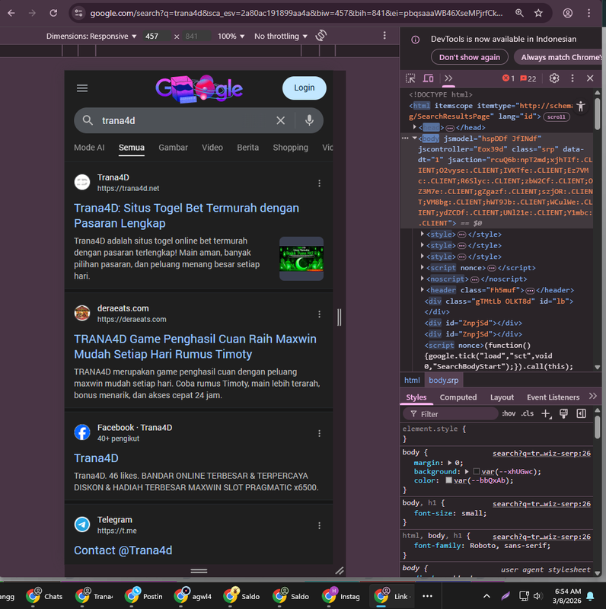Image resolution: width=606 pixels, height=609 pixels.
Task: Expand the head element in DOM tree
Action: 414,127
